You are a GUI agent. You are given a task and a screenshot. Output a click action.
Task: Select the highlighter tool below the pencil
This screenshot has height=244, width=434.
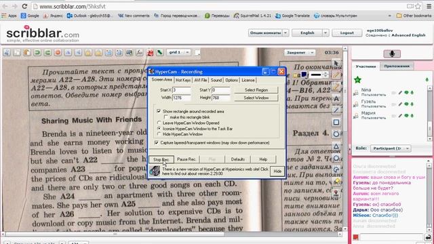click(336, 87)
